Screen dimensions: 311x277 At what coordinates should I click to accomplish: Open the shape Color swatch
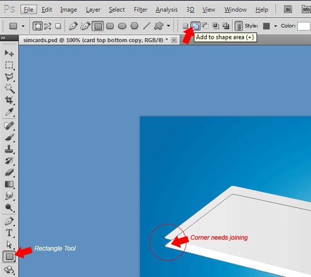pos(304,26)
